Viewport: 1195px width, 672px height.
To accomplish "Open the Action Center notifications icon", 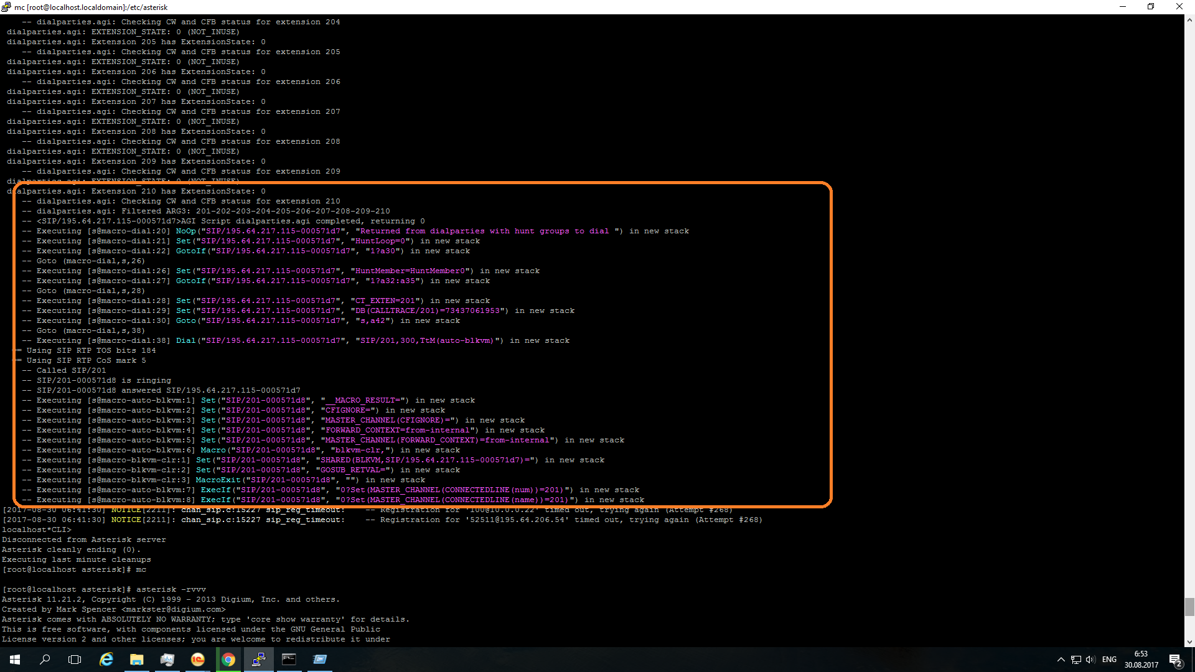I will pos(1175,660).
